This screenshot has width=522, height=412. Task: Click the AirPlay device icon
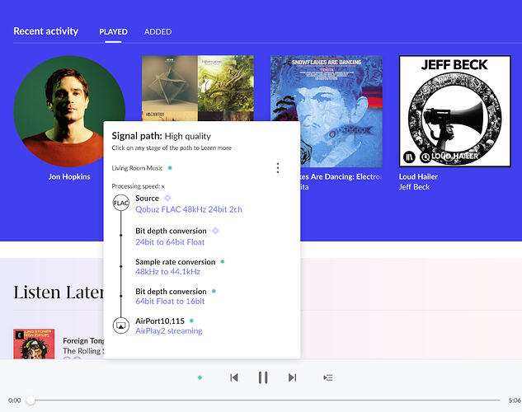pos(121,325)
